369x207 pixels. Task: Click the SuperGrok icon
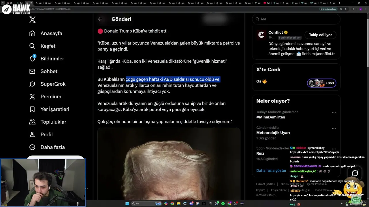pyautogui.click(x=32, y=84)
